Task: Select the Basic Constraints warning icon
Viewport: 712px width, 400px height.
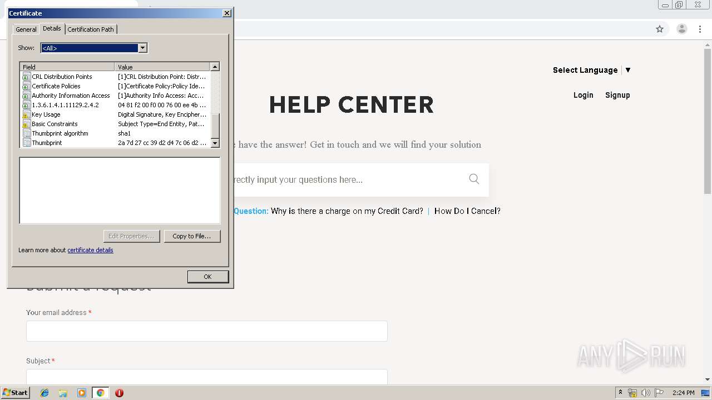Action: (26, 124)
